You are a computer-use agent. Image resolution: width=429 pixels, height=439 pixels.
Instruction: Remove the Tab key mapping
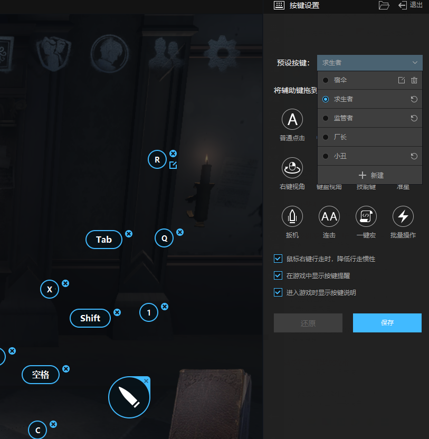coord(129,234)
